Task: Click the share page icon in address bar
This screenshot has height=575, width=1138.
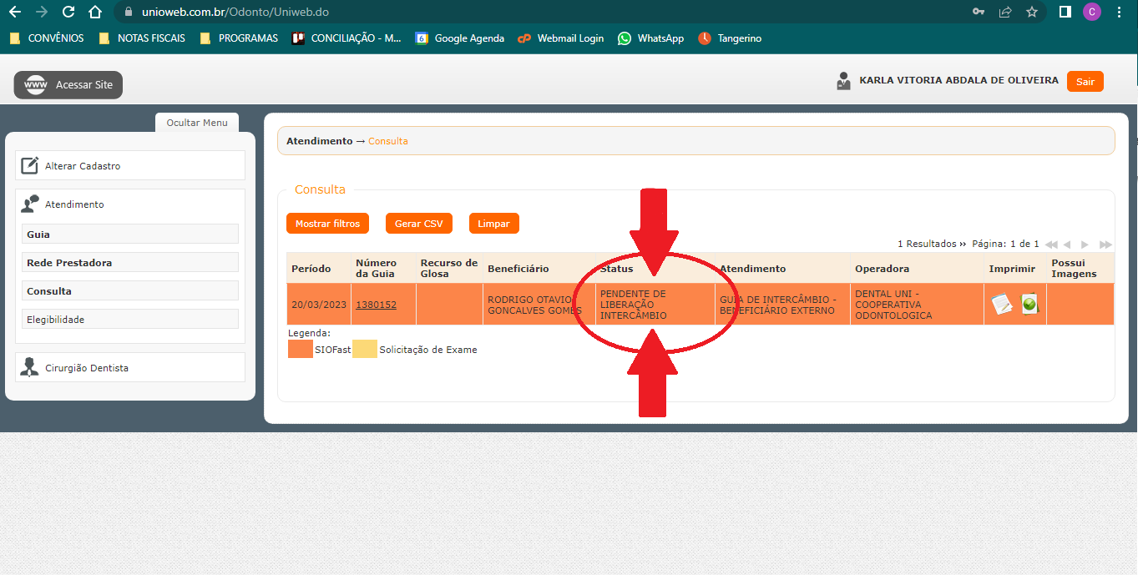Action: tap(1005, 12)
